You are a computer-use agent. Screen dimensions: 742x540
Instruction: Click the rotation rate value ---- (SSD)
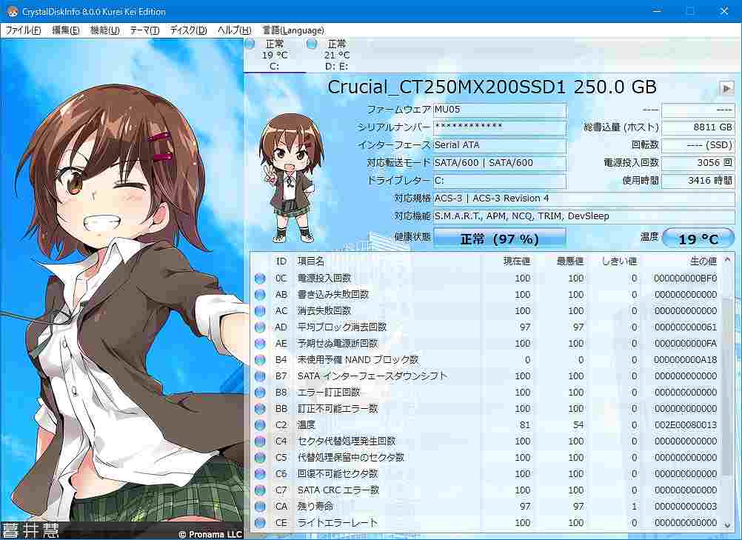pyautogui.click(x=698, y=145)
